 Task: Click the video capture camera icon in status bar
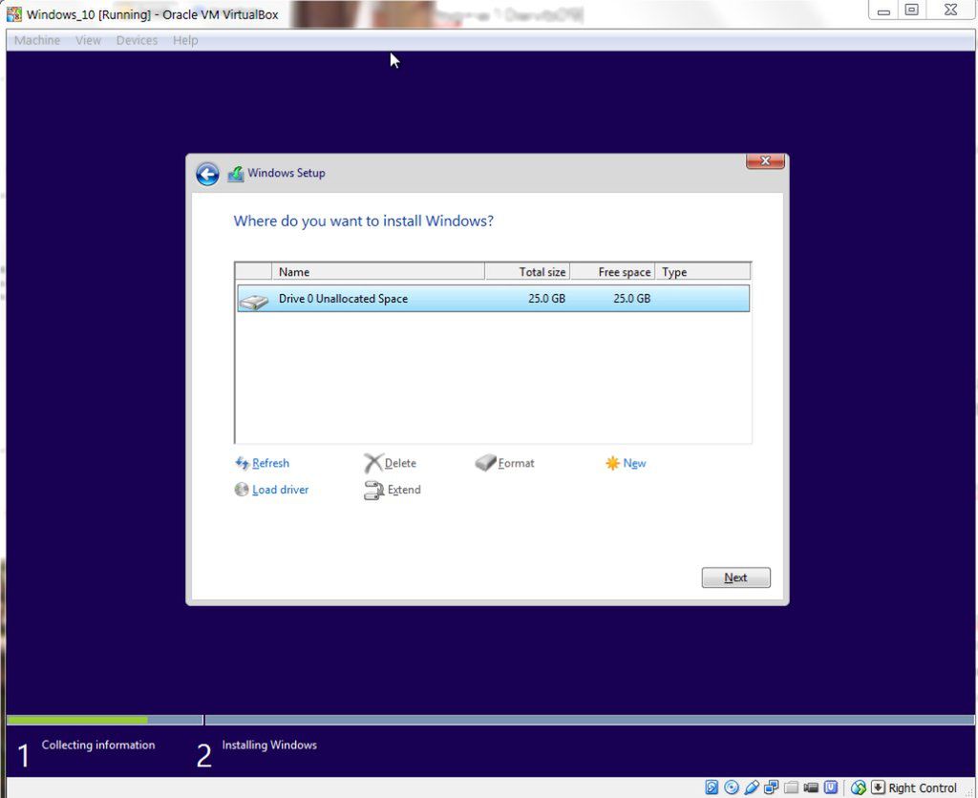(x=811, y=787)
